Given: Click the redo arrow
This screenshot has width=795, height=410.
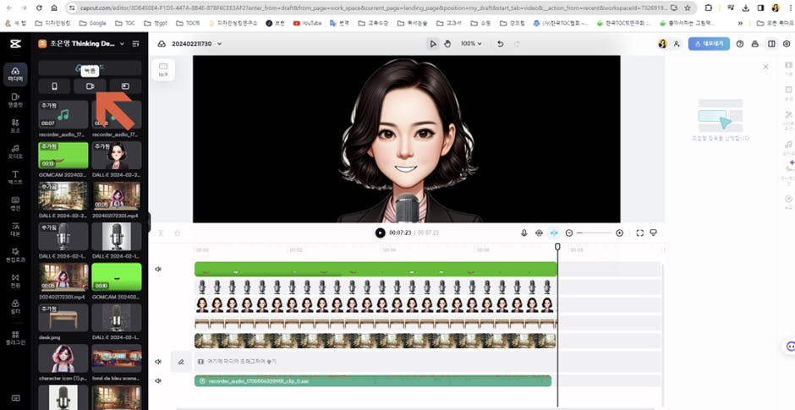Looking at the screenshot, I should pyautogui.click(x=517, y=44).
